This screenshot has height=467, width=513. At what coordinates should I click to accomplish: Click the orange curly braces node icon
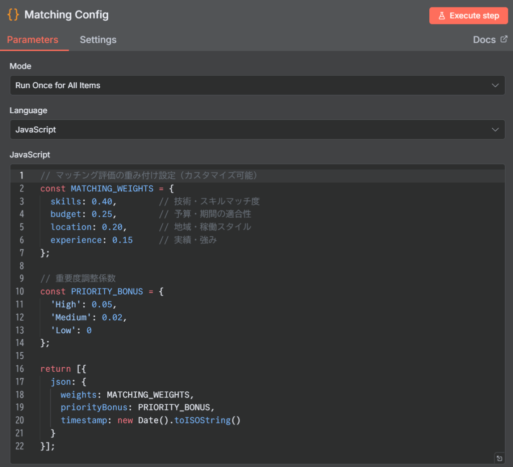(x=13, y=15)
